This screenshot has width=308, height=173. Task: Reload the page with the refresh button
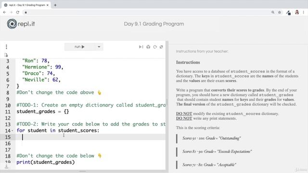(18, 12)
